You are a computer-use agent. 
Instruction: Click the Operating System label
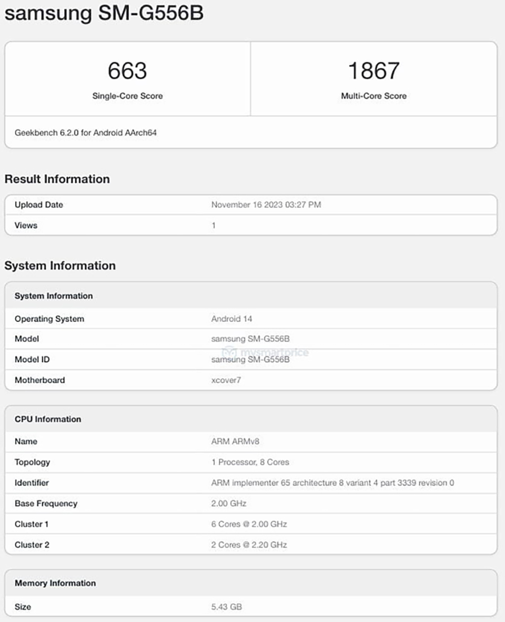49,319
